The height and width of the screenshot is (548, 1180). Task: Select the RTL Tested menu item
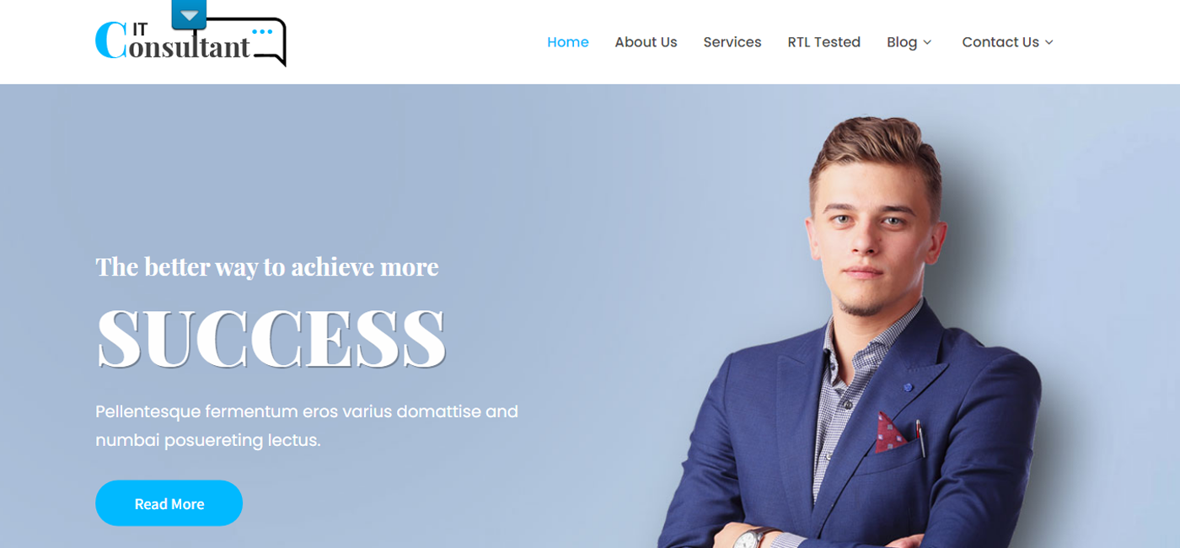pyautogui.click(x=823, y=42)
